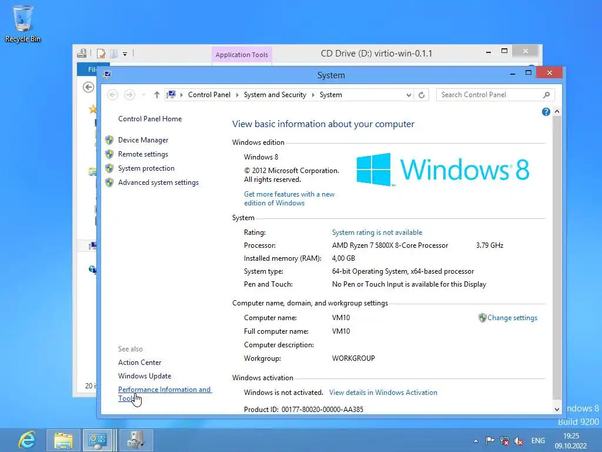Click the System window title bar icon
The width and height of the screenshot is (602, 452).
click(107, 75)
